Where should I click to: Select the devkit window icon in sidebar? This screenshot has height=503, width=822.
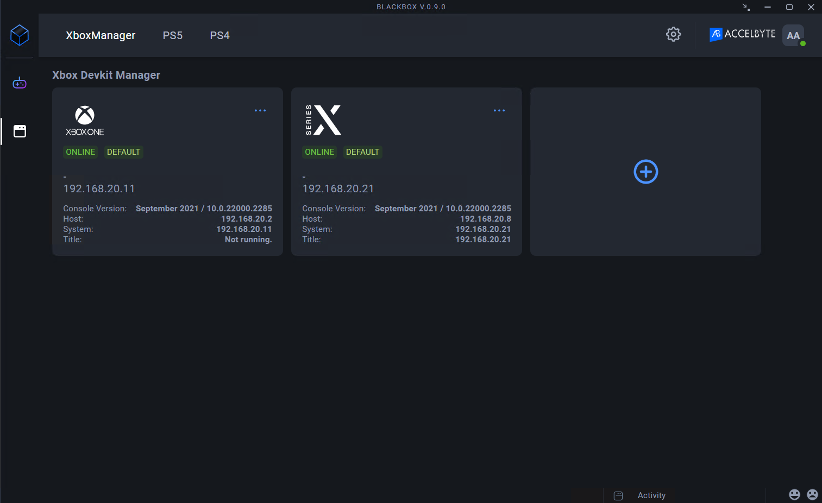tap(20, 131)
